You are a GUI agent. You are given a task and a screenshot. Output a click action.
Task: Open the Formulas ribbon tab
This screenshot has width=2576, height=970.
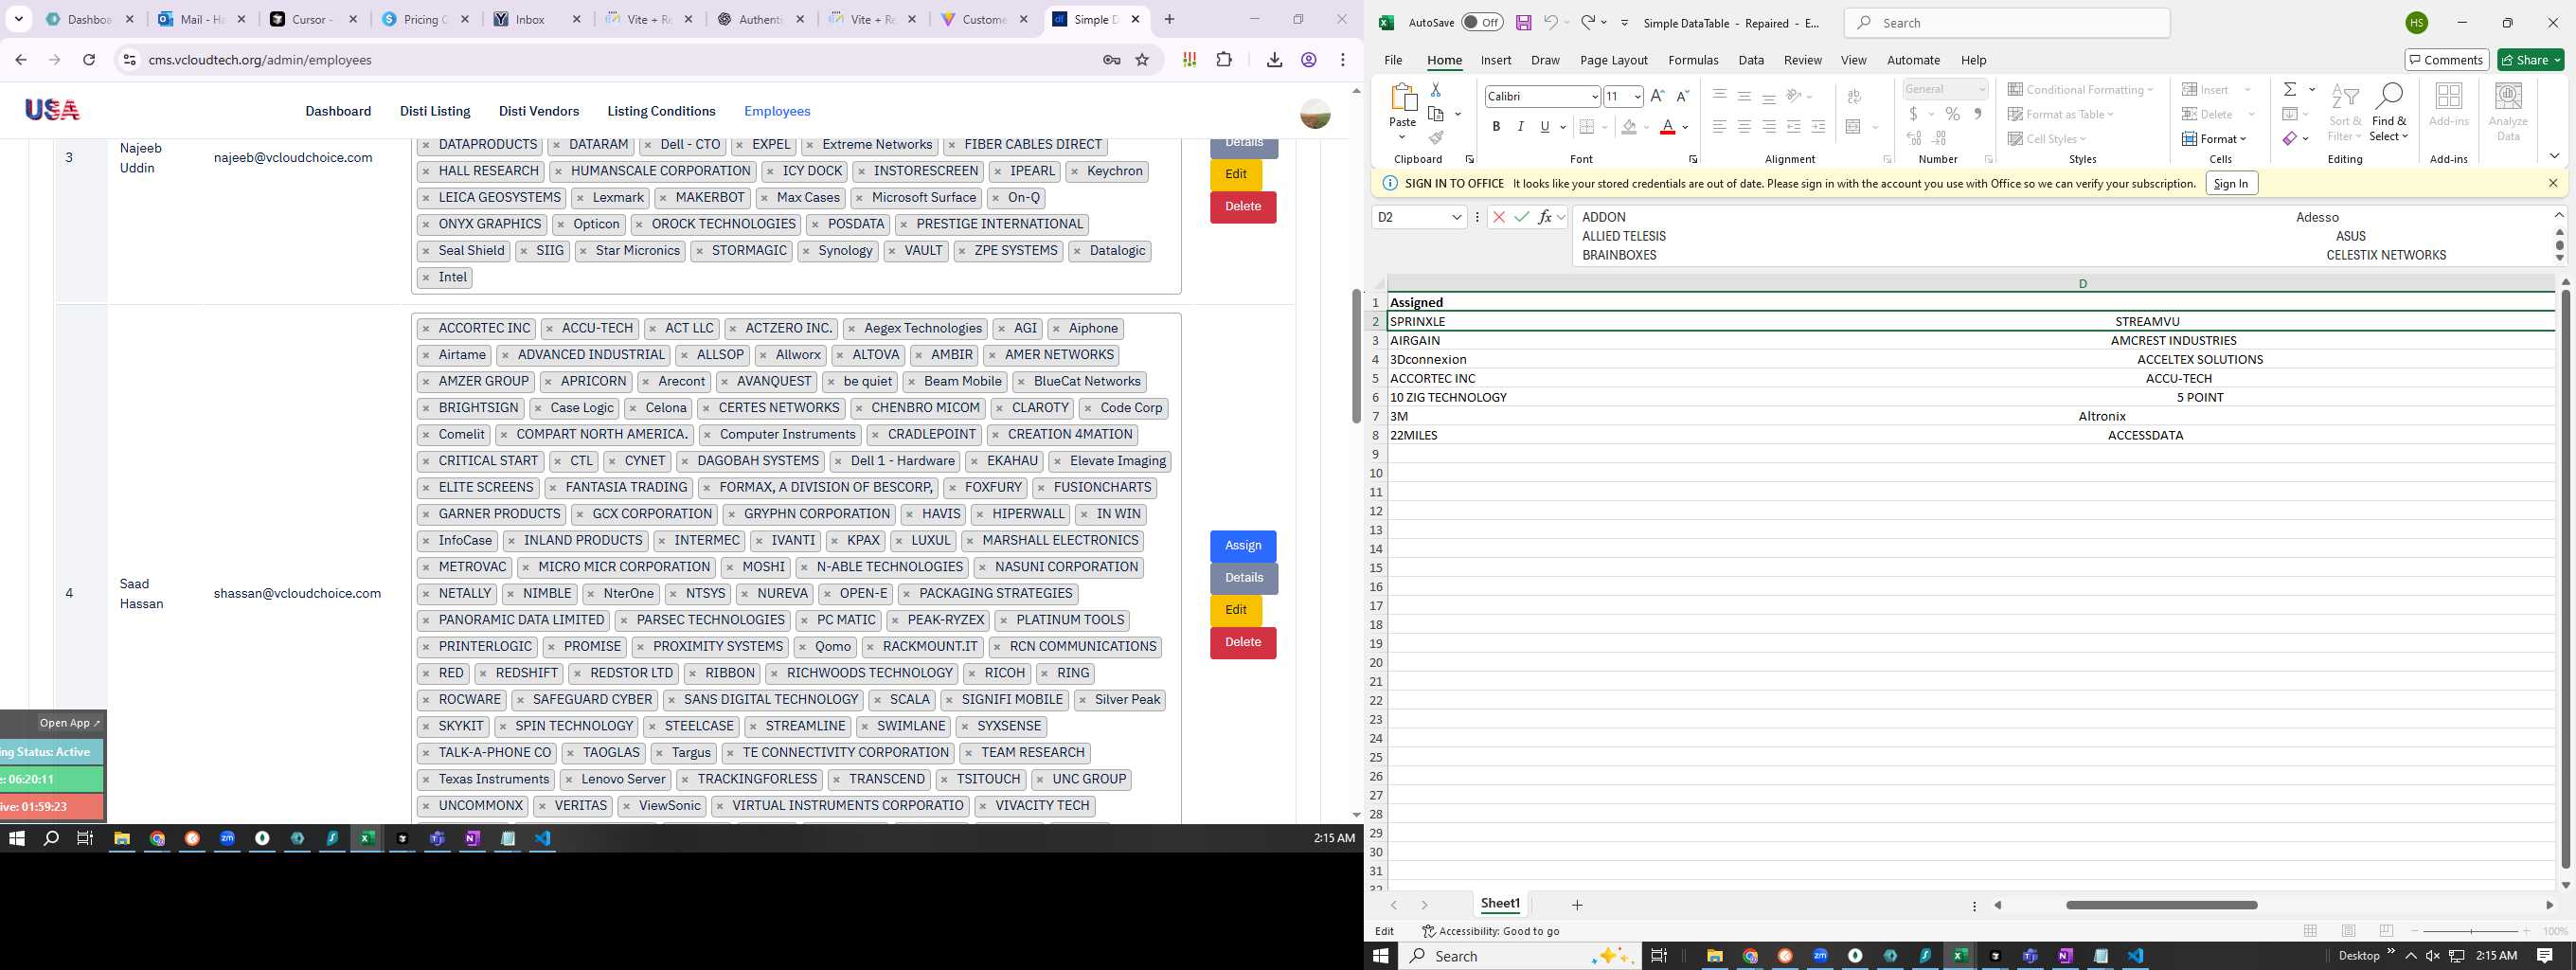coord(1693,60)
